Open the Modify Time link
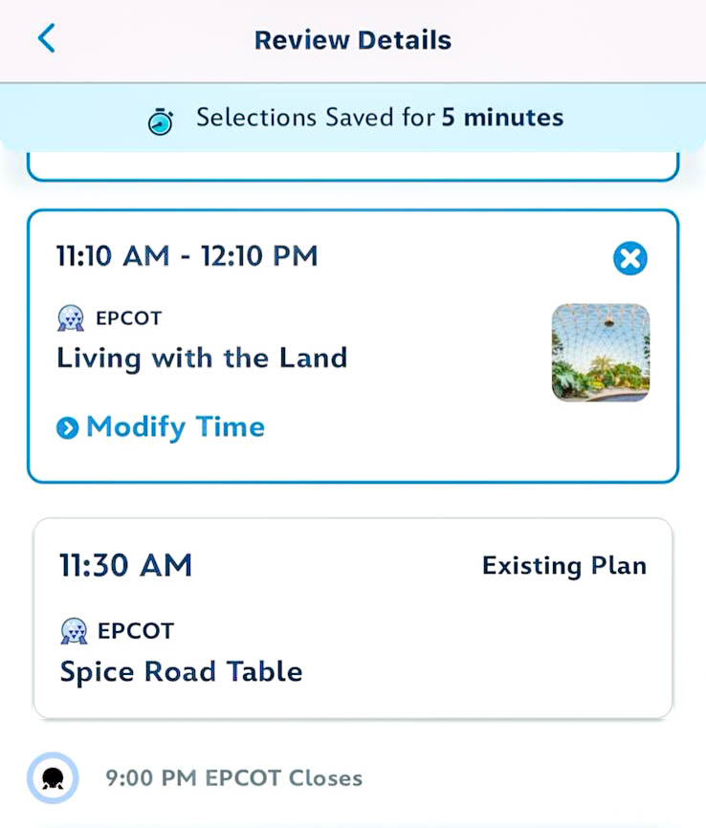Image resolution: width=706 pixels, height=828 pixels. coord(175,427)
